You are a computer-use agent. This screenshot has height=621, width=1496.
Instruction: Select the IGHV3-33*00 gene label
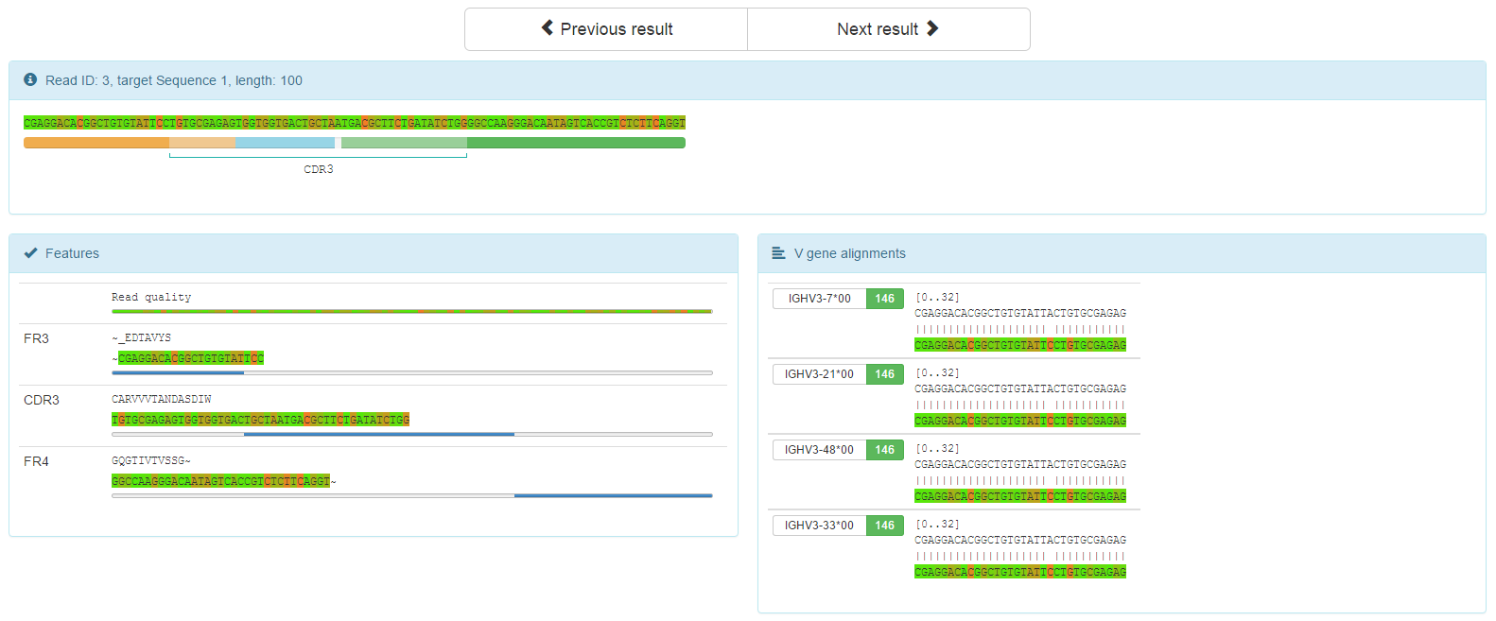coord(819,526)
